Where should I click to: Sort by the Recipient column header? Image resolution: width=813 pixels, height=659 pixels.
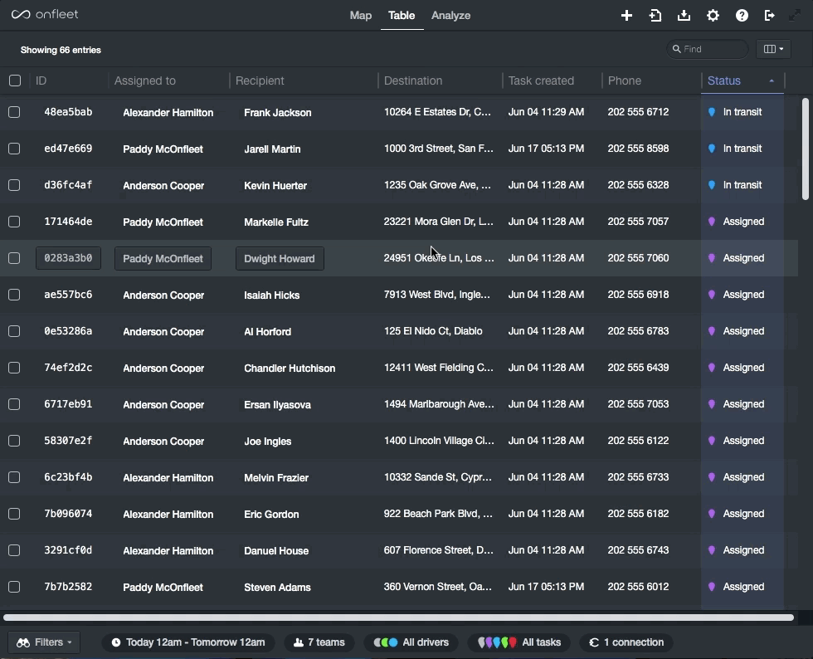point(260,81)
